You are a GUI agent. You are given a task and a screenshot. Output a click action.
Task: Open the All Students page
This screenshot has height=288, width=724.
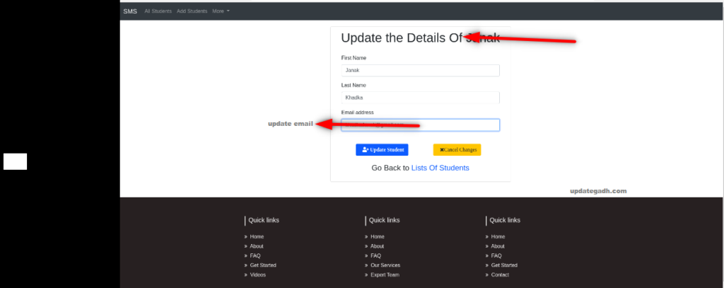pyautogui.click(x=158, y=11)
